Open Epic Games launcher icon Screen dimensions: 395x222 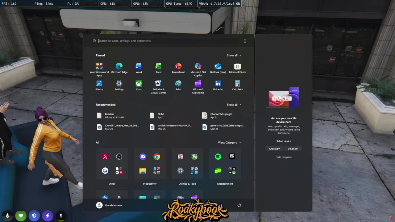pyautogui.click(x=232, y=157)
